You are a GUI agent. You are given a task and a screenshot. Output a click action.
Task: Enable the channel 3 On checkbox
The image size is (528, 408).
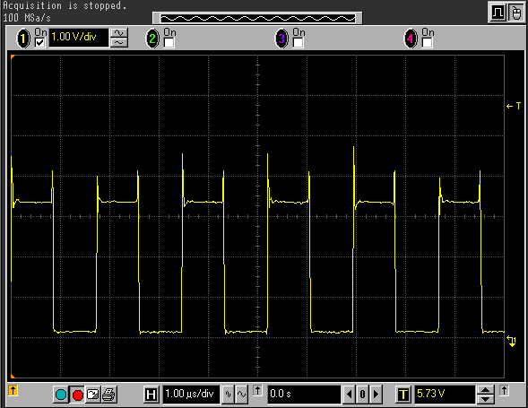pos(298,43)
